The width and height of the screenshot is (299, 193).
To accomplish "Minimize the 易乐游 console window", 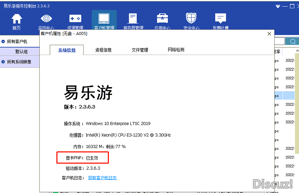I will pyautogui.click(x=285, y=6).
